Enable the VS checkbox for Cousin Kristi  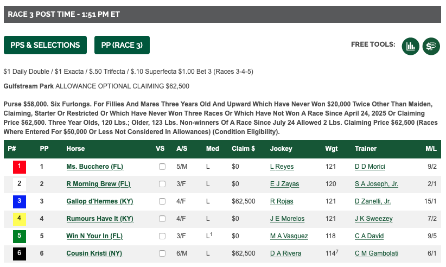point(162,253)
